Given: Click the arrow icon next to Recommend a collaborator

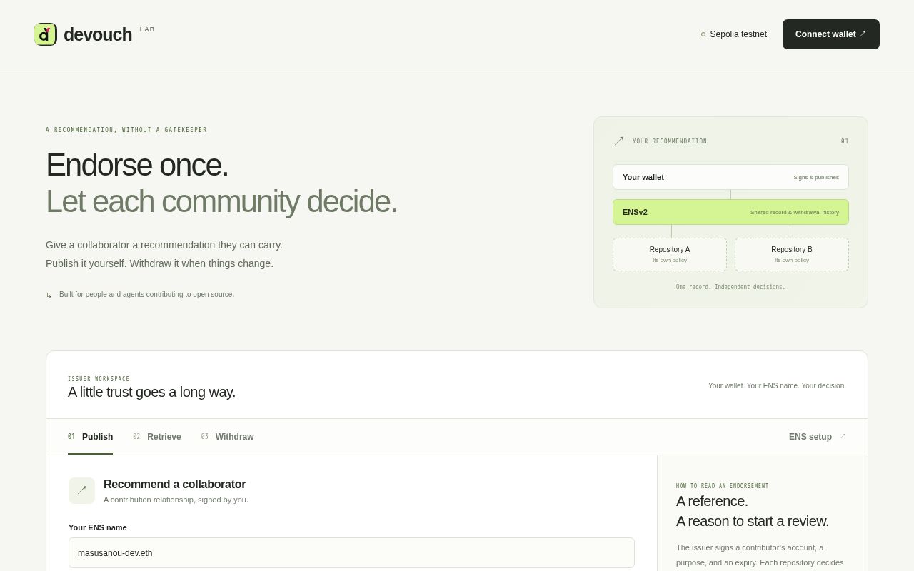Looking at the screenshot, I should tap(81, 490).
